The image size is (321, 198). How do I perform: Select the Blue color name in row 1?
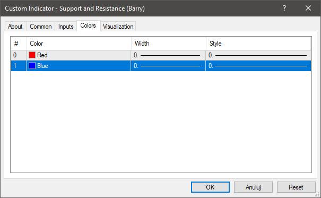click(42, 66)
